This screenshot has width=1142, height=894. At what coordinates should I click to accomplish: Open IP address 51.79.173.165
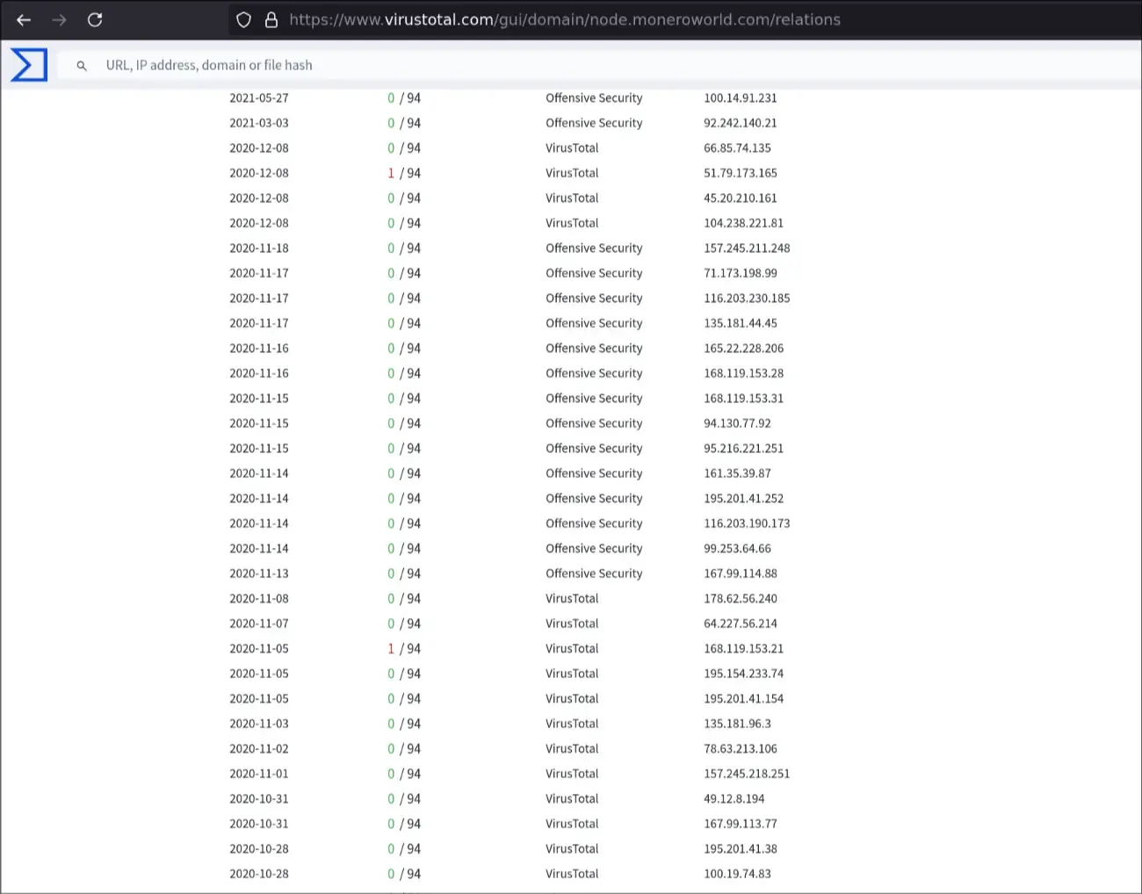(740, 173)
